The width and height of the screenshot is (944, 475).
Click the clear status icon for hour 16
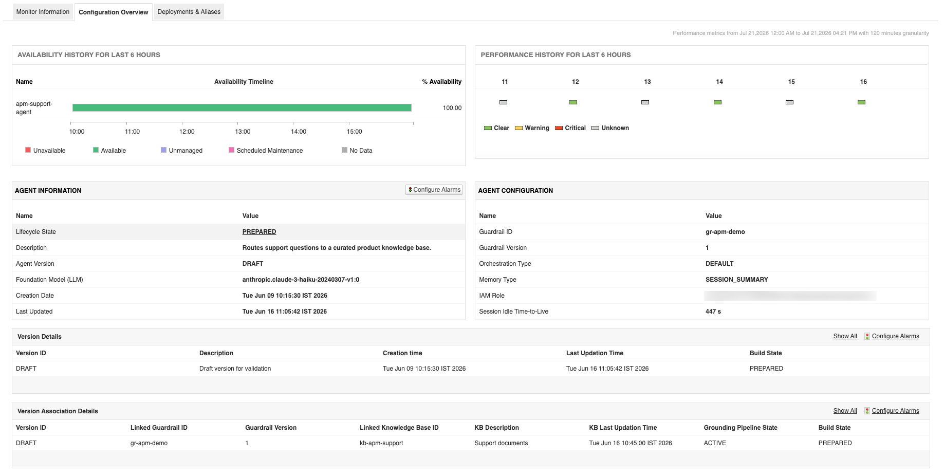[x=861, y=102]
